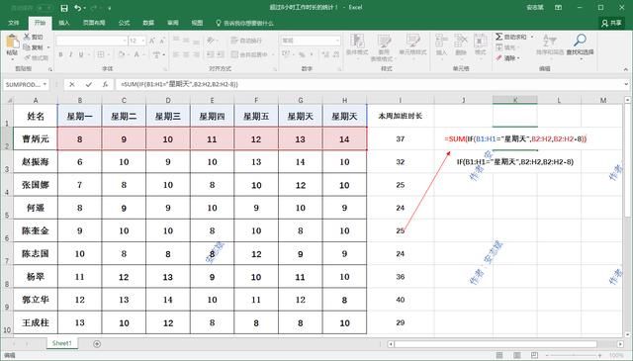Viewport: 633px width, 361px height.
Task: Cancel formula entry with the X icon
Action: click(x=72, y=84)
